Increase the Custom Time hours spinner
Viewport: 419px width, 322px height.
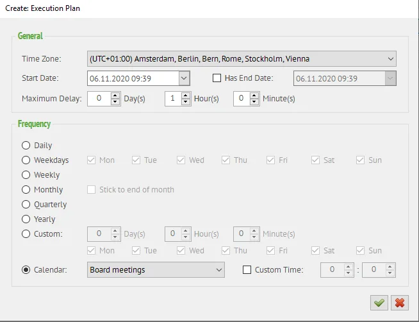pos(348,267)
